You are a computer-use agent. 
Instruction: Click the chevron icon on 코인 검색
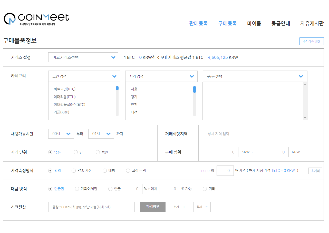(114, 76)
